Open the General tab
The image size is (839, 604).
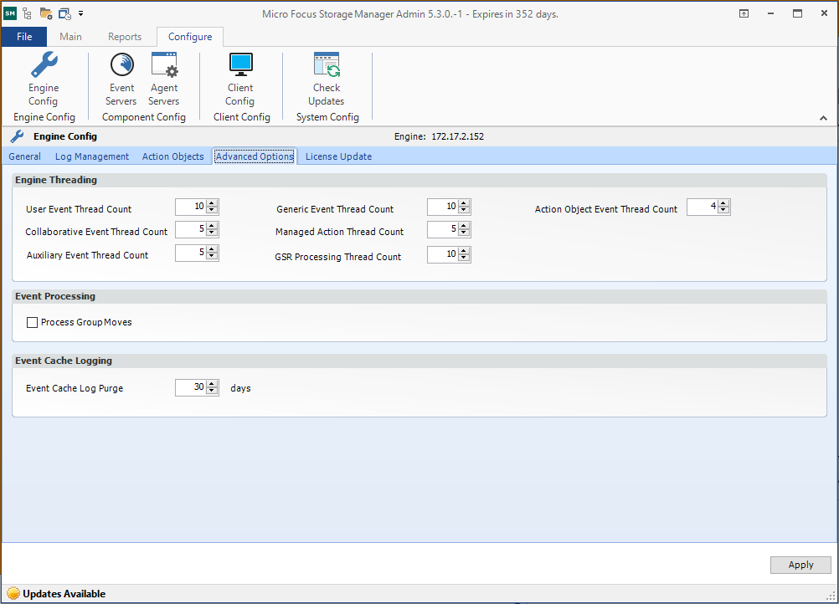(24, 156)
